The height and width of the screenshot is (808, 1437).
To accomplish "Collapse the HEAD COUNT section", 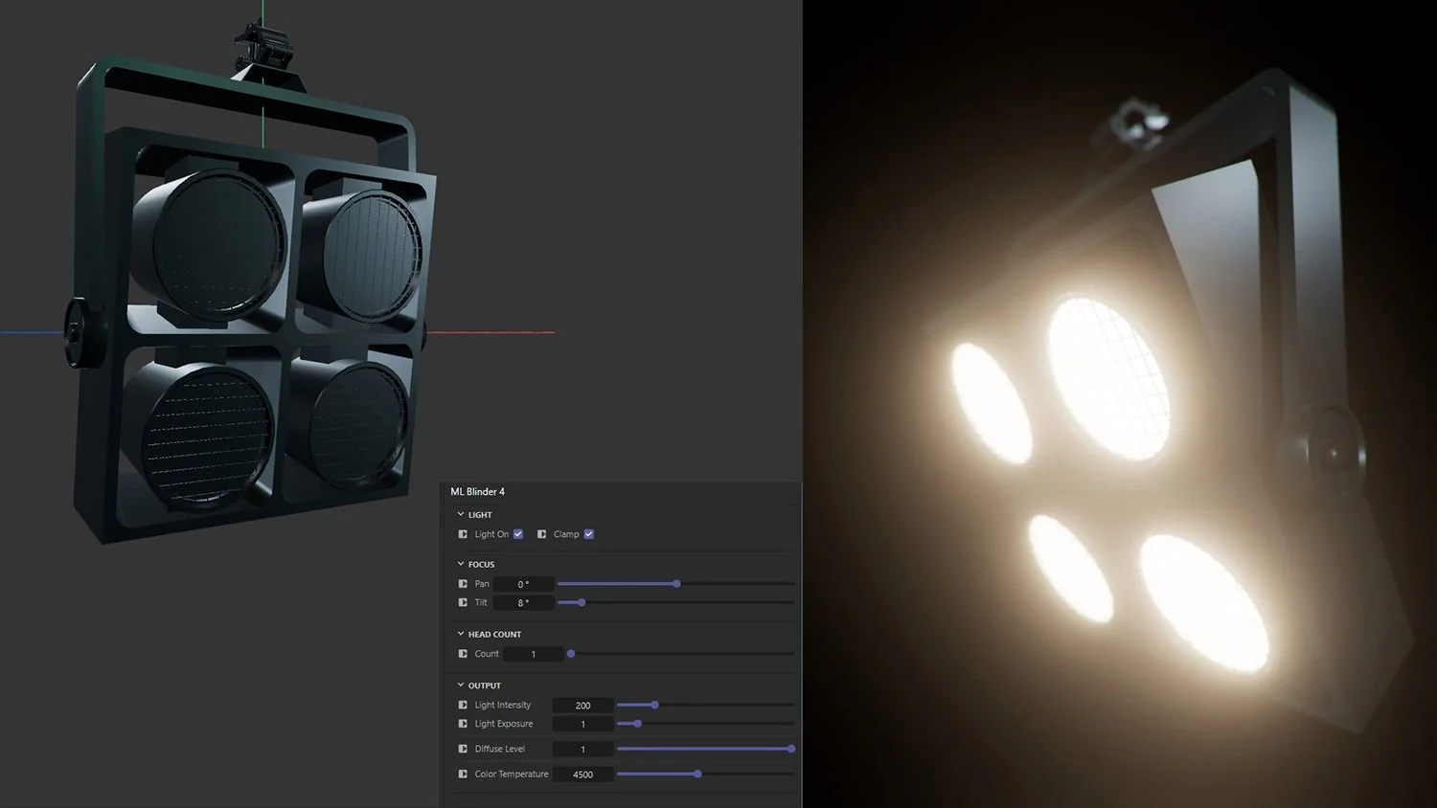I will point(461,634).
